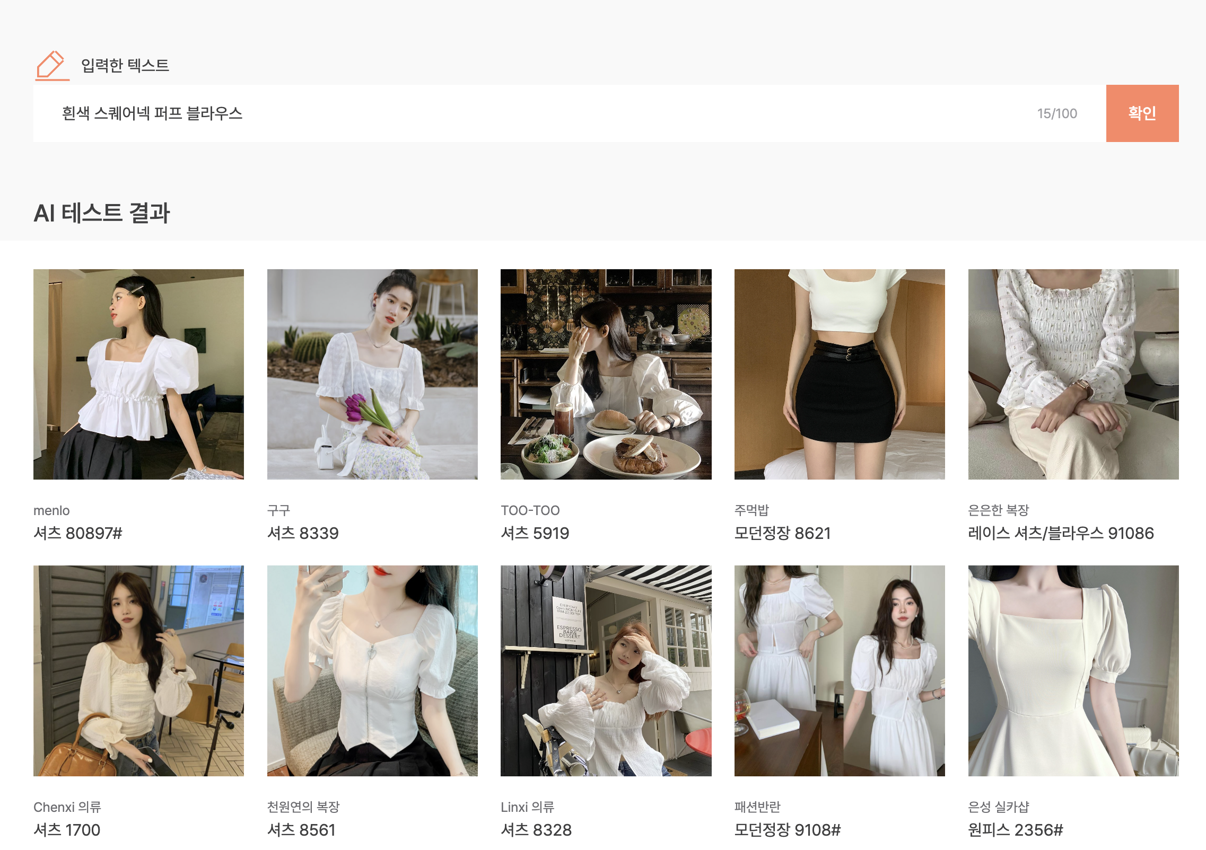1206x850 pixels.
Task: Open the white crop top black skirt image
Action: [x=840, y=374]
